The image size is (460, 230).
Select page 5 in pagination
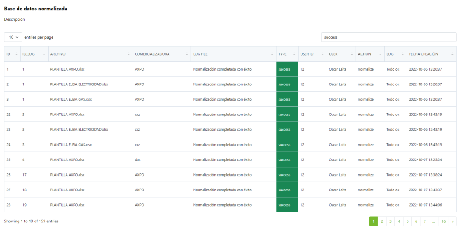pyautogui.click(x=407, y=221)
